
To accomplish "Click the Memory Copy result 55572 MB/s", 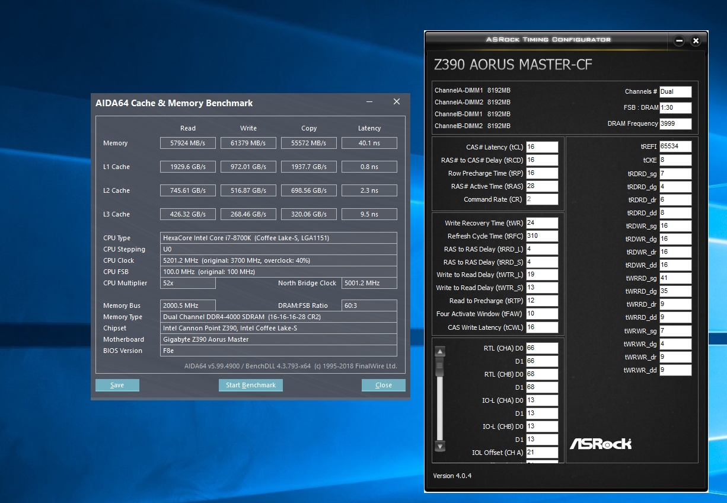I will click(x=309, y=143).
